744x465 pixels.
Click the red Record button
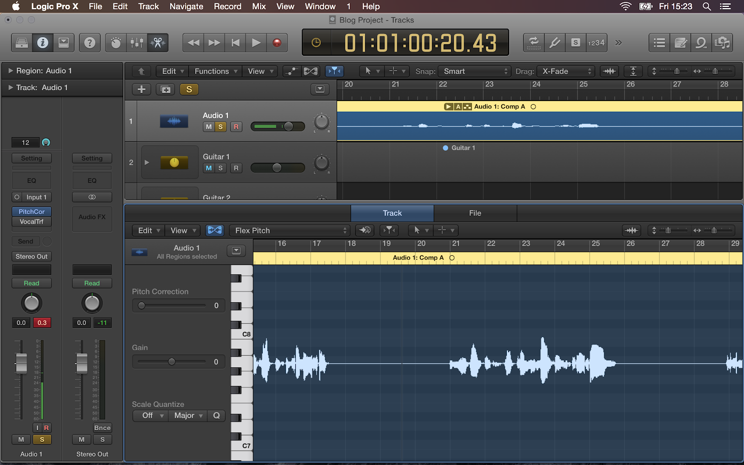(277, 43)
